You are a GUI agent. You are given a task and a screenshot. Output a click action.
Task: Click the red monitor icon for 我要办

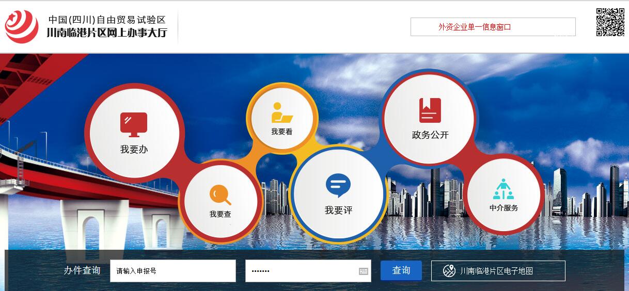pos(134,124)
